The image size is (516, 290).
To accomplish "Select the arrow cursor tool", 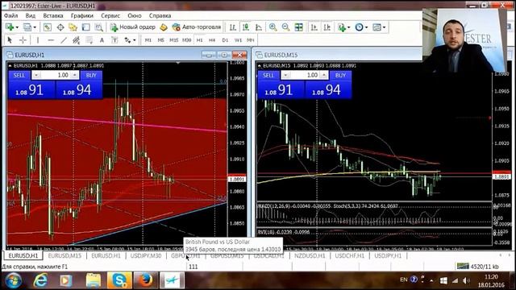I will (x=10, y=40).
